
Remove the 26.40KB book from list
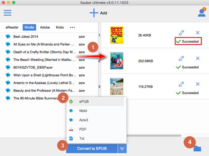point(198,33)
